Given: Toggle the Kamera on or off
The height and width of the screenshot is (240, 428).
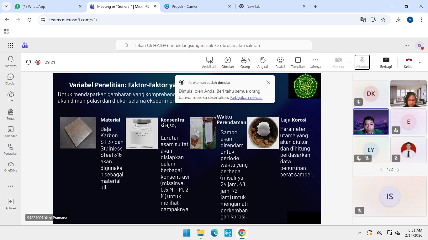Looking at the screenshot, I should pyautogui.click(x=338, y=62).
